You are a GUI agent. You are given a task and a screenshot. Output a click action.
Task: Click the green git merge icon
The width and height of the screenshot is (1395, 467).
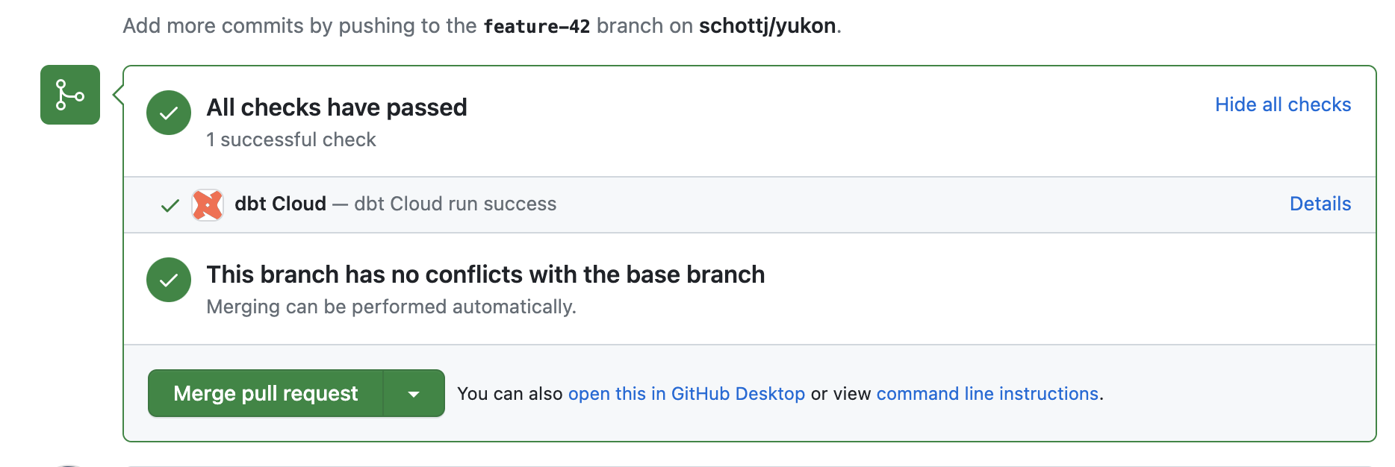tap(69, 95)
